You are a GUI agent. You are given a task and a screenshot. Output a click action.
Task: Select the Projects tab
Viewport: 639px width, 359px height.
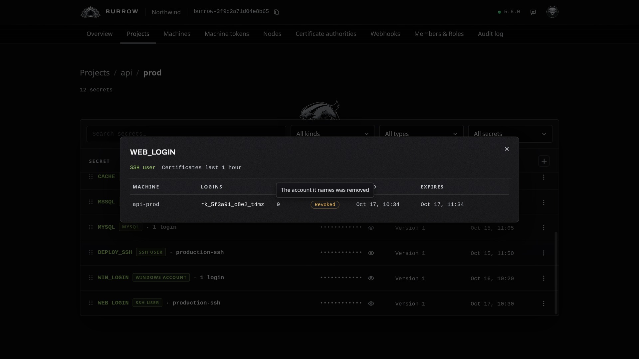138,34
